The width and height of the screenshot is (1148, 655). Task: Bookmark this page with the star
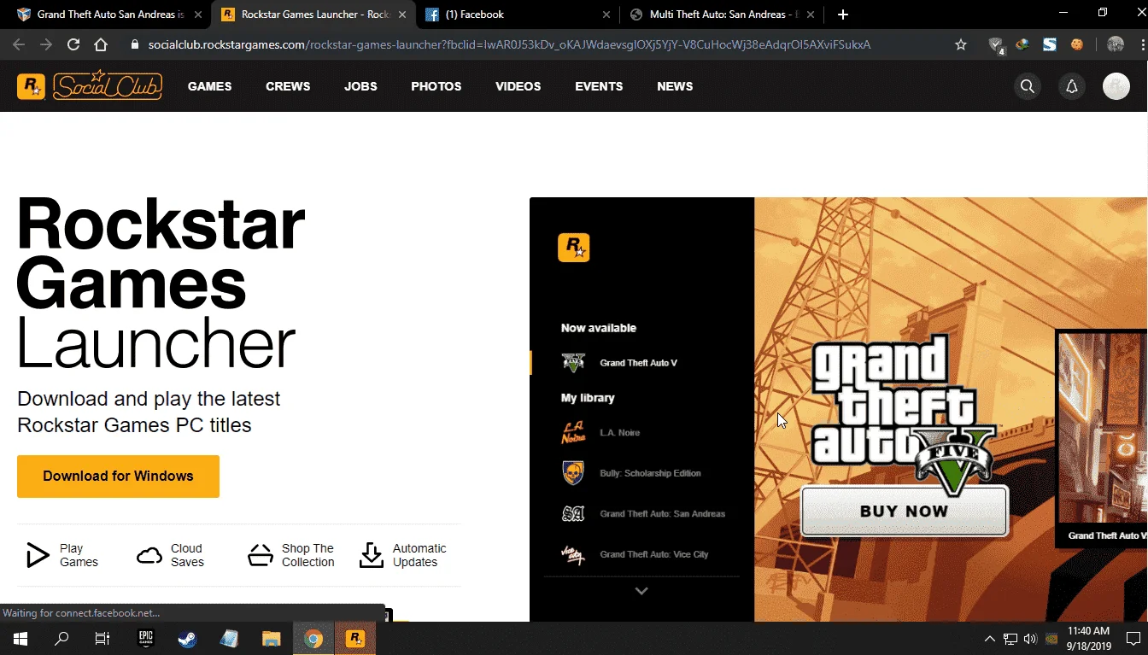pyautogui.click(x=961, y=44)
